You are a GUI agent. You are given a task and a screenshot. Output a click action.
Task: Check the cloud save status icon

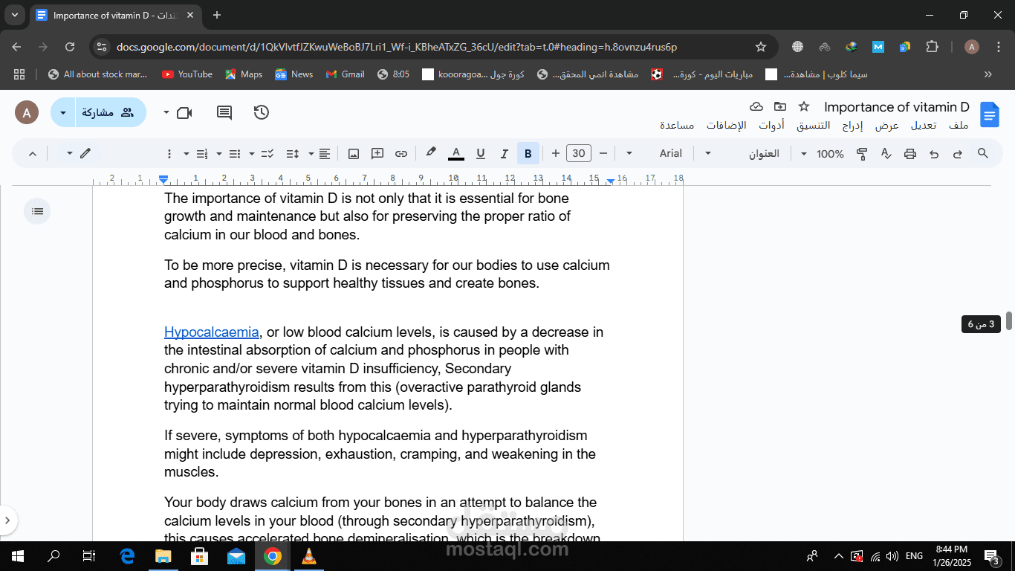pos(756,106)
